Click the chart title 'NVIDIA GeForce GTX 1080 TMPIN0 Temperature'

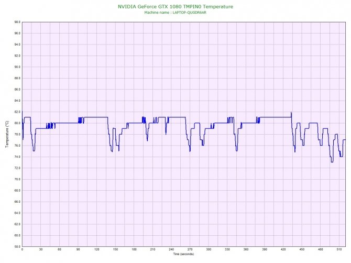coord(175,7)
